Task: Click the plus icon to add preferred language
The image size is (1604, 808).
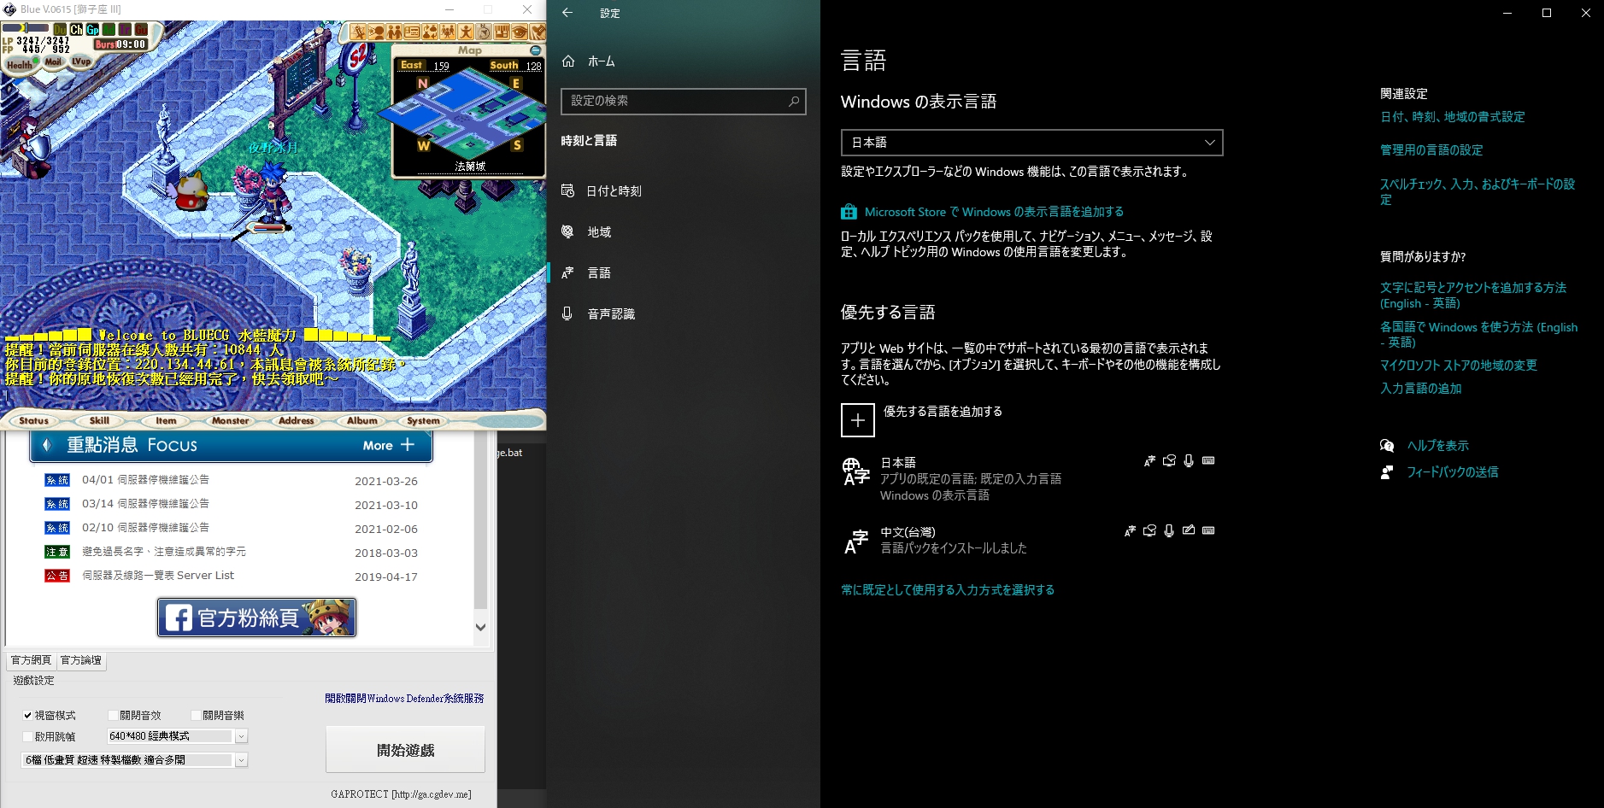Action: [858, 420]
